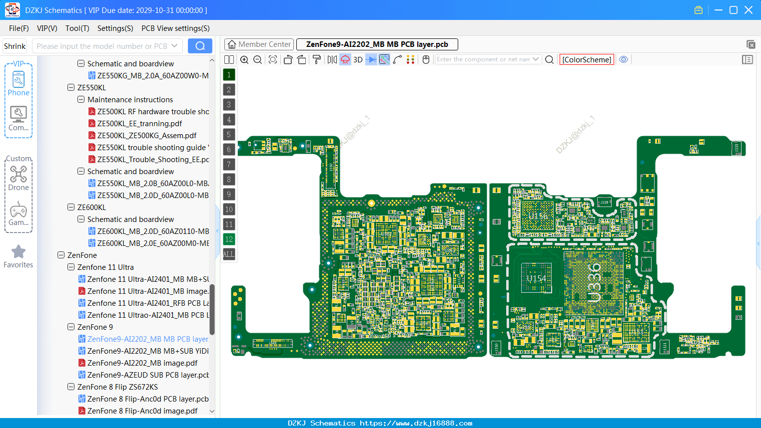Rotate the board clockwise
The width and height of the screenshot is (761, 428).
pyautogui.click(x=302, y=60)
